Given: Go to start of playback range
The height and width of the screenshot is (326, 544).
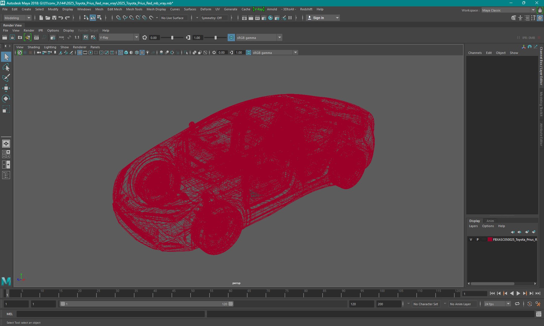Looking at the screenshot, I should (492, 293).
